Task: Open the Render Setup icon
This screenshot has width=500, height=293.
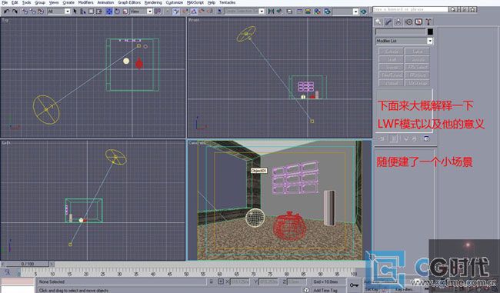Action: (327, 12)
